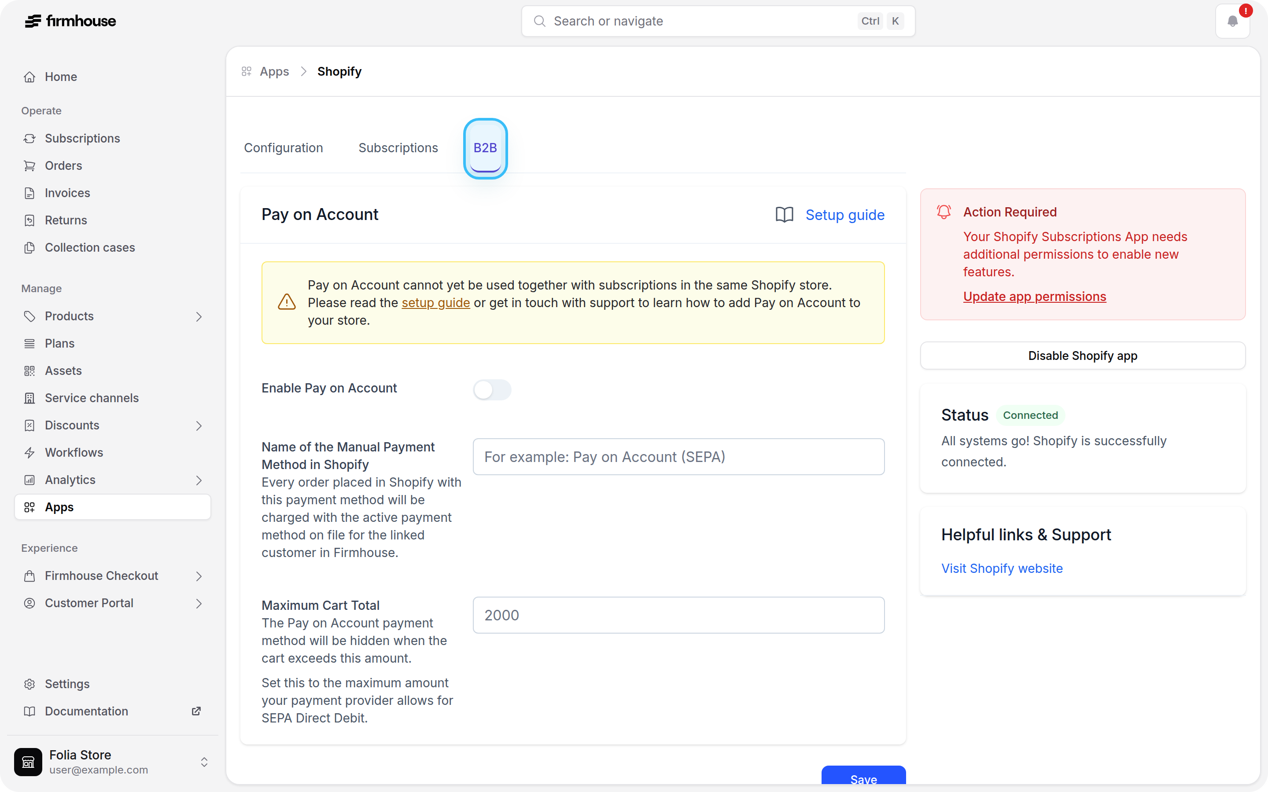Image resolution: width=1268 pixels, height=792 pixels.
Task: Open Service channels in the sidebar
Action: pos(112,398)
